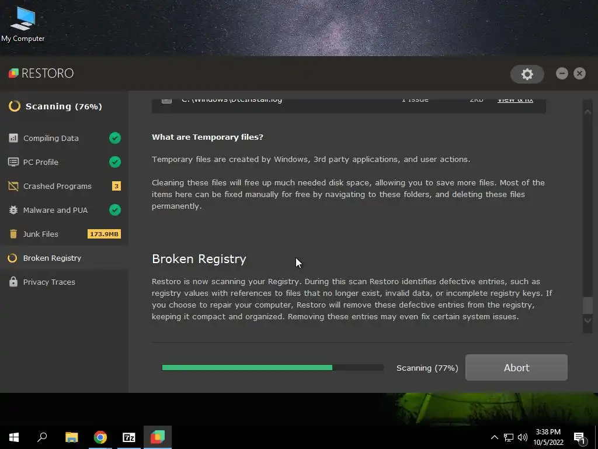The width and height of the screenshot is (598, 449).
Task: Click the Broken Registry heading in content
Action: [x=199, y=259]
